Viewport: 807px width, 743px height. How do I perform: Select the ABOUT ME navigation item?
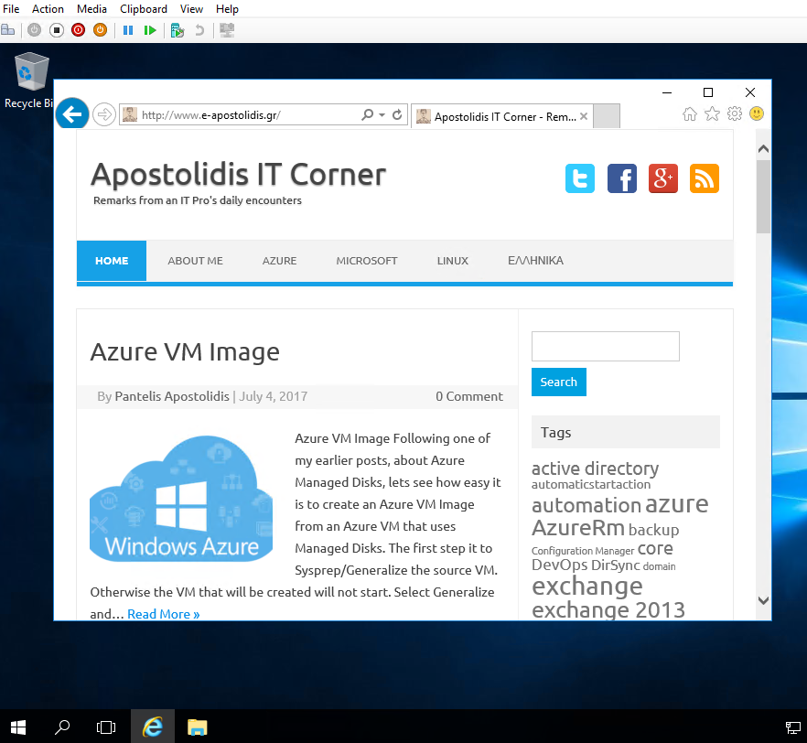coord(195,261)
